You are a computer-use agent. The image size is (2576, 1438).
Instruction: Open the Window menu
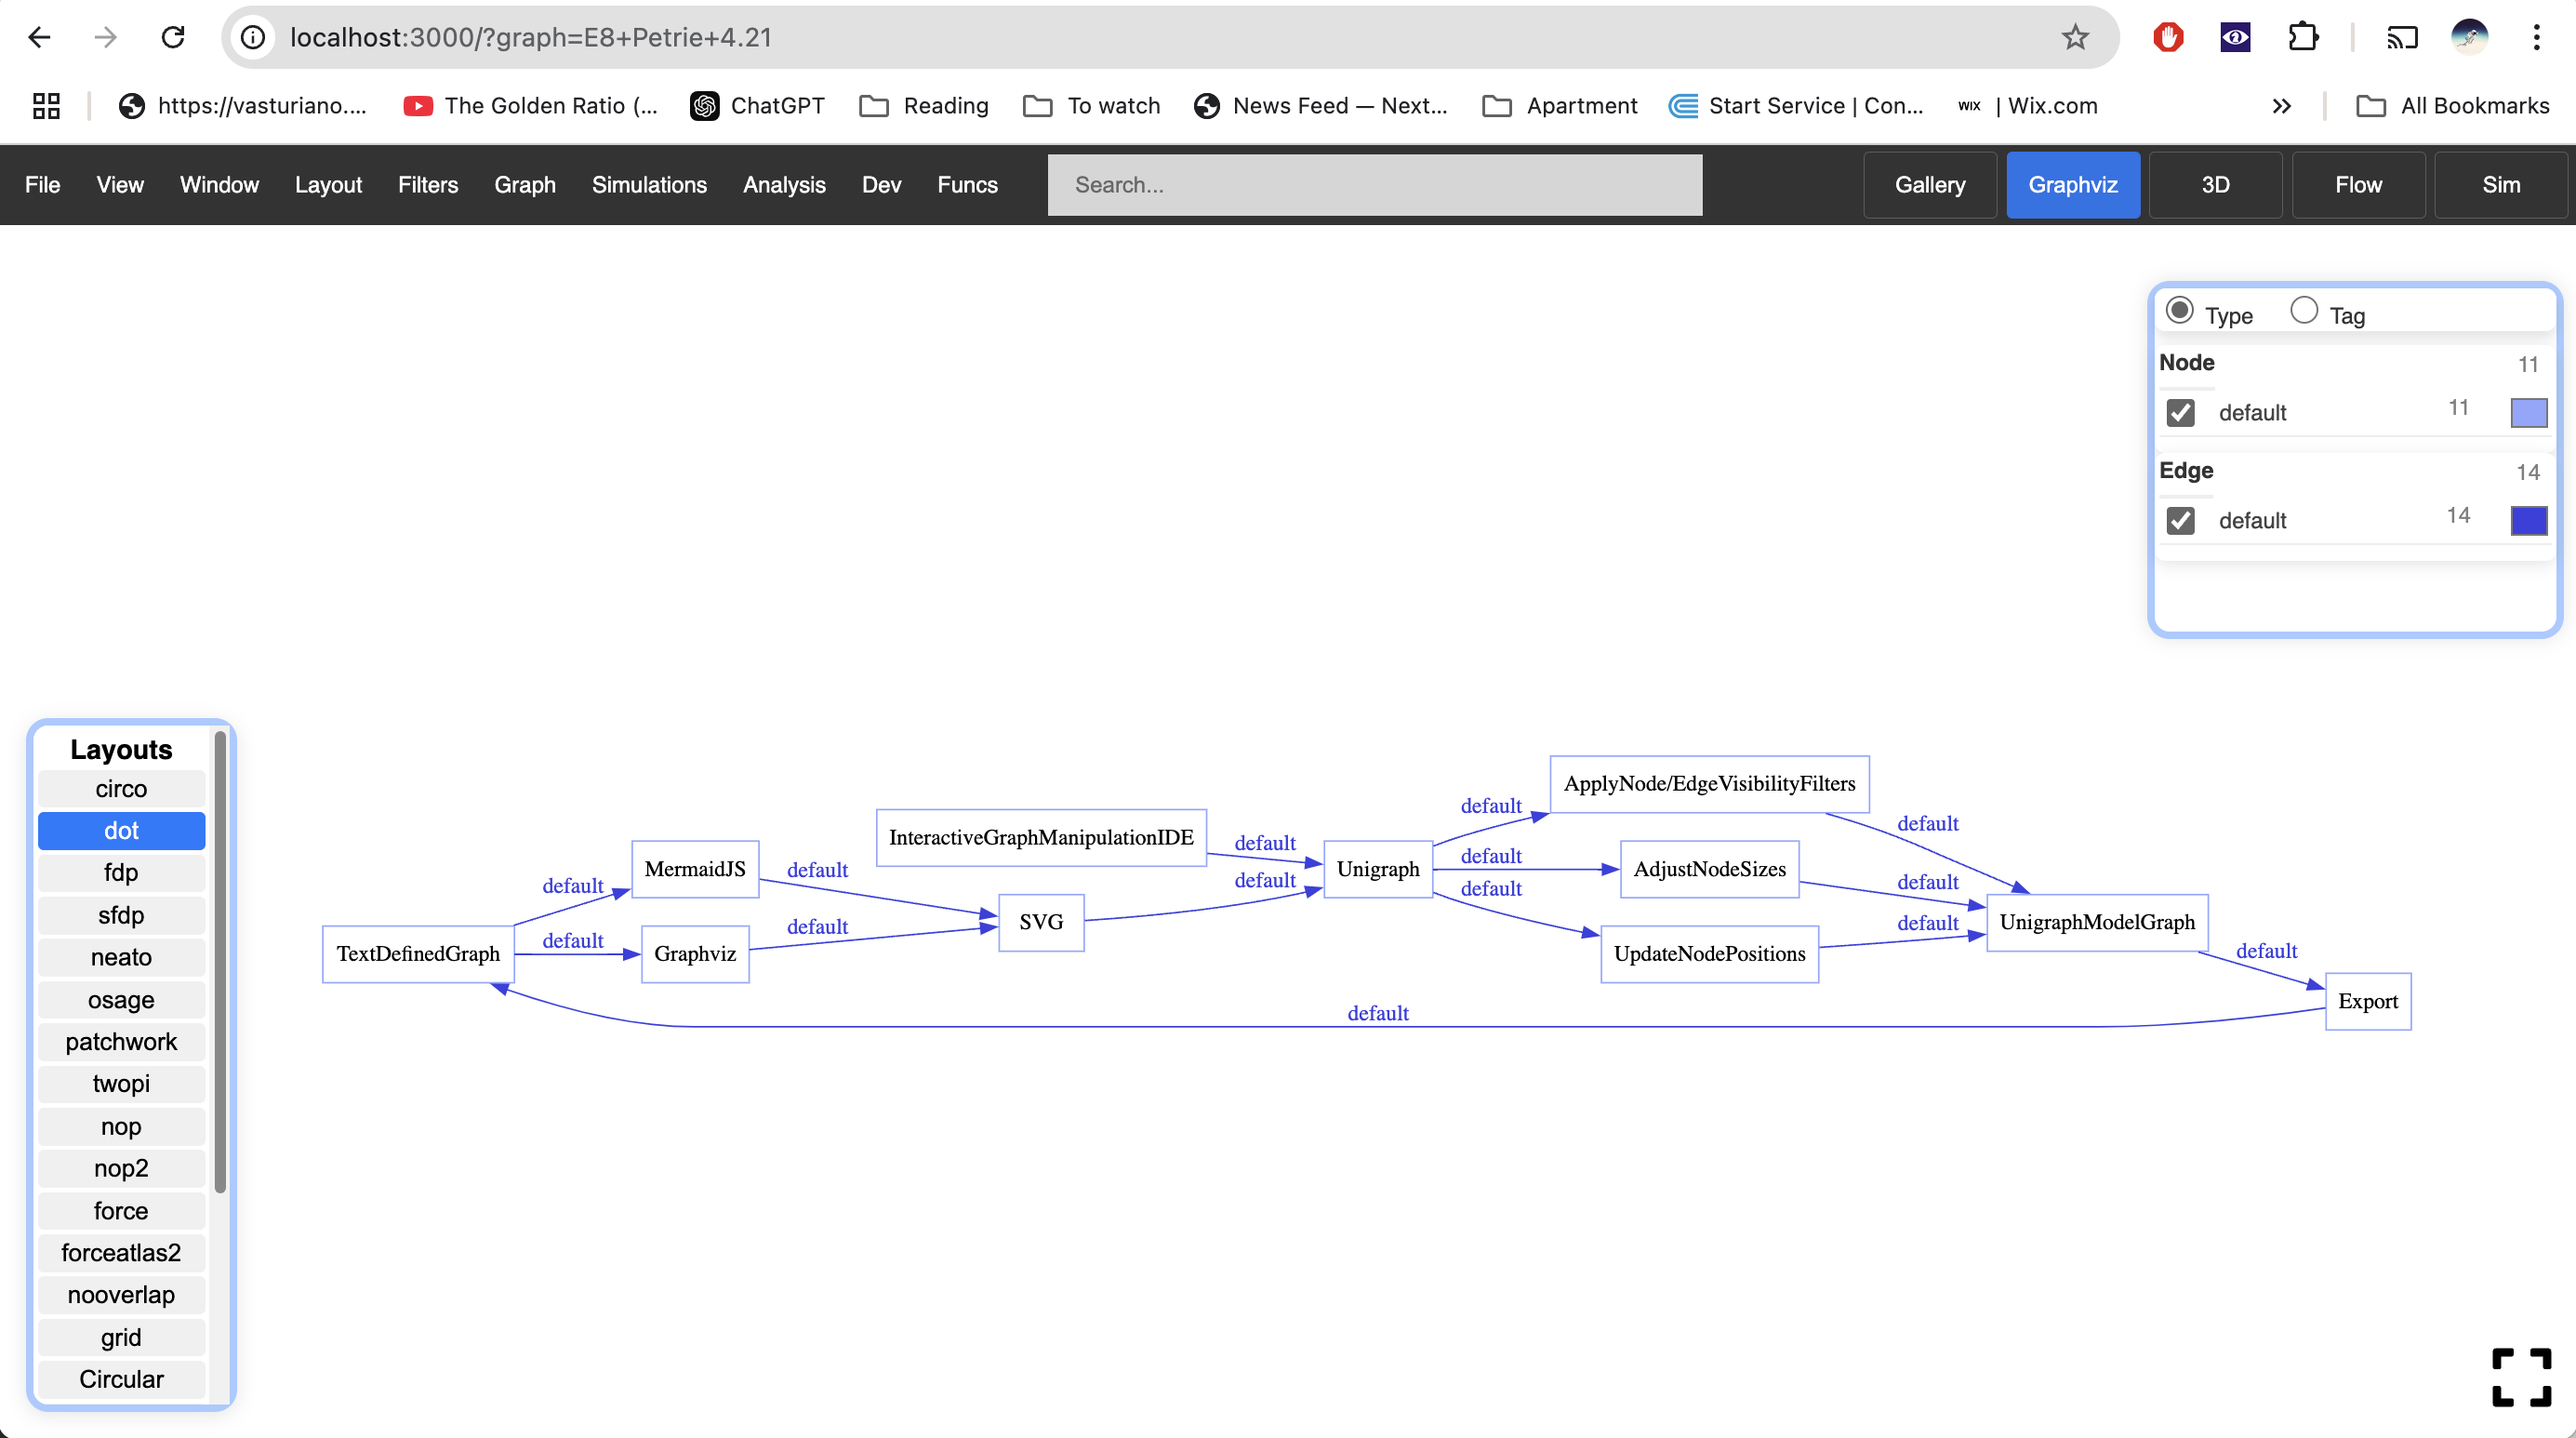tap(219, 185)
